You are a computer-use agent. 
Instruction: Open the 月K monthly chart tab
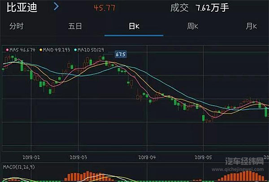[x=252, y=26]
